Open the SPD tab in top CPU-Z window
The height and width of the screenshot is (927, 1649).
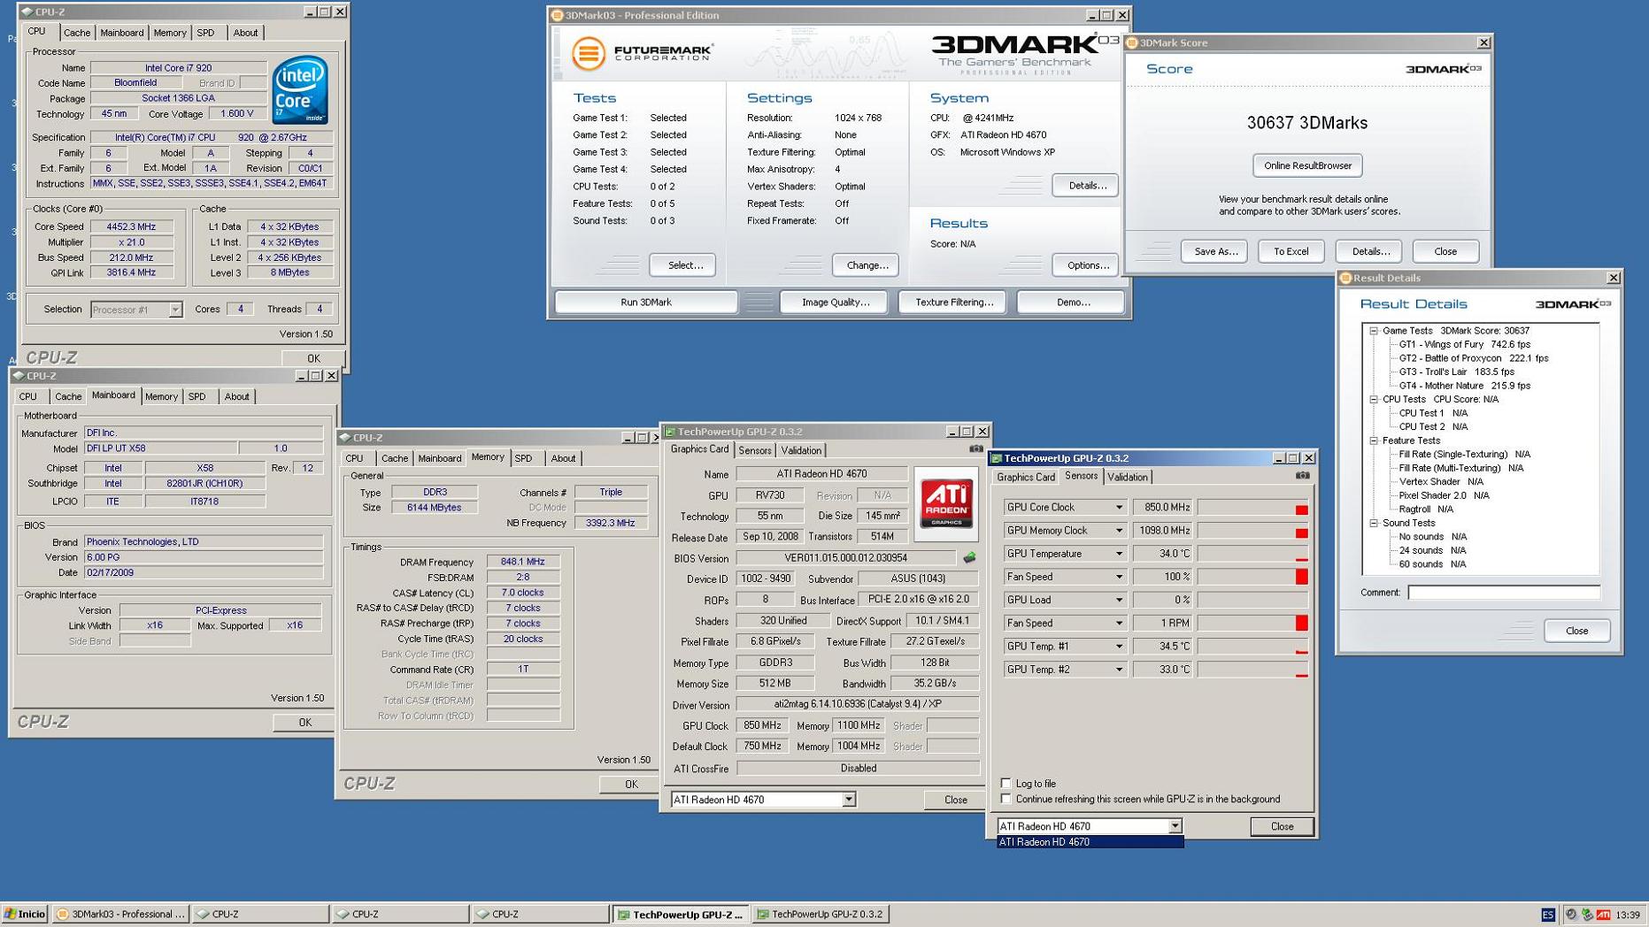pyautogui.click(x=205, y=33)
